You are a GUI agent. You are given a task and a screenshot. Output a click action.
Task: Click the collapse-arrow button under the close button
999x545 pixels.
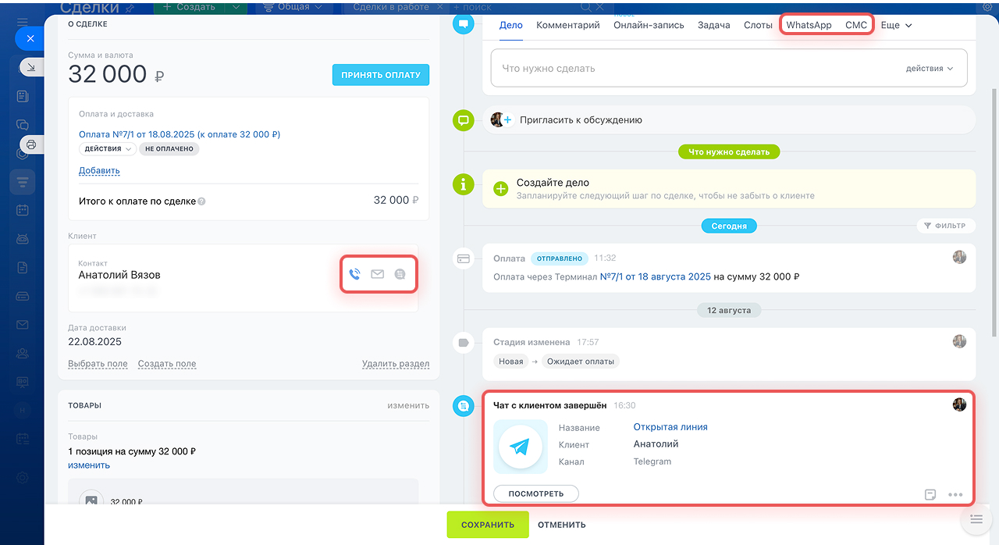30,68
